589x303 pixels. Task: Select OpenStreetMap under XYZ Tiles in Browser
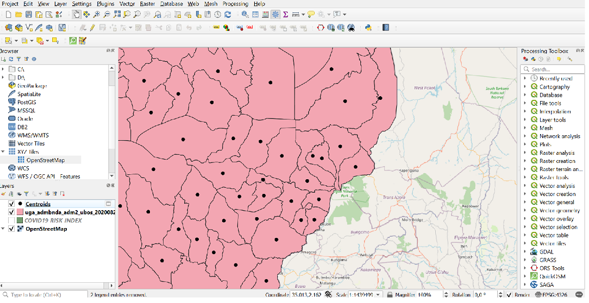[45, 160]
